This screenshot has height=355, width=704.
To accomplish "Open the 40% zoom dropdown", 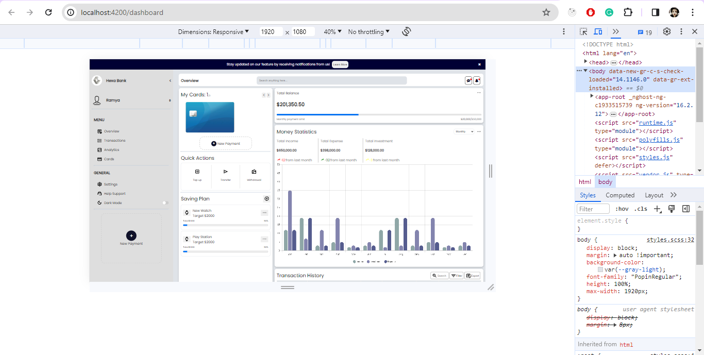I will point(332,31).
